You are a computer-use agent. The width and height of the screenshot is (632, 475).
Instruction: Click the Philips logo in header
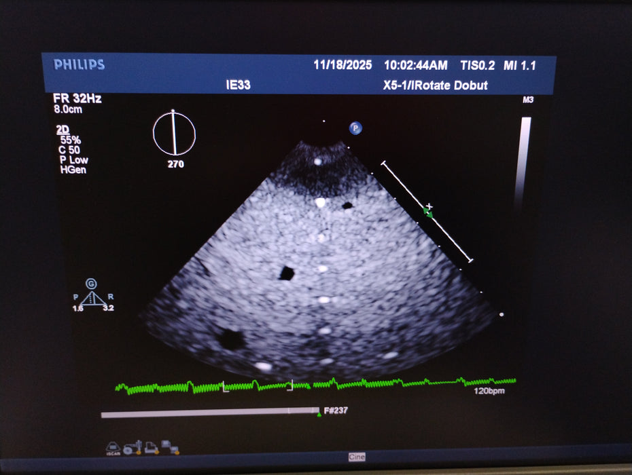coord(80,65)
